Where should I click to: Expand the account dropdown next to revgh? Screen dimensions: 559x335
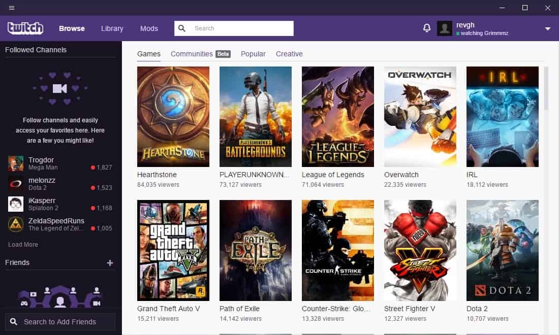[x=548, y=29]
